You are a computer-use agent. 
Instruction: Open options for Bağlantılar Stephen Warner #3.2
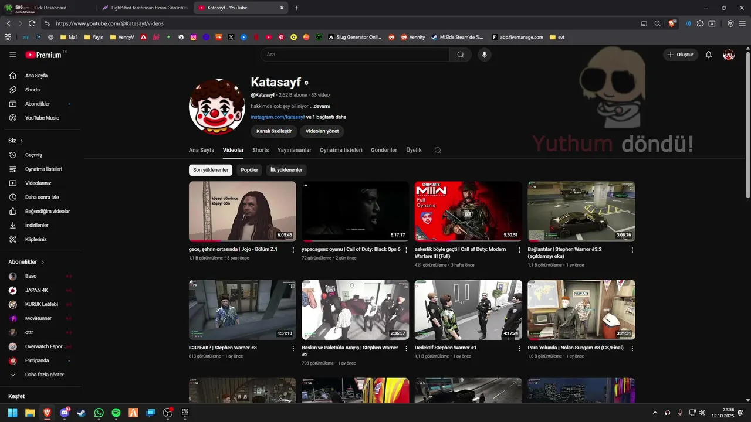click(x=632, y=250)
